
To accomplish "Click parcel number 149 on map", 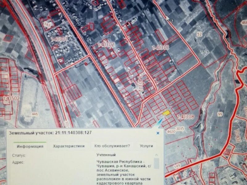I will (177, 166).
